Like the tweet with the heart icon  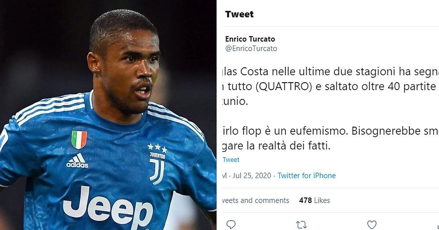(372, 225)
